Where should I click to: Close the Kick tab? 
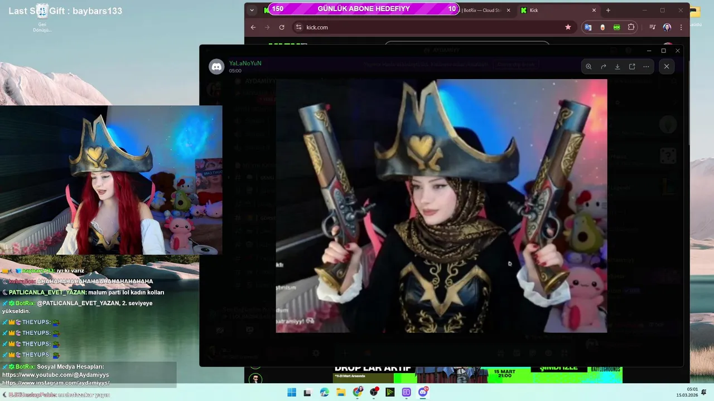click(x=594, y=10)
